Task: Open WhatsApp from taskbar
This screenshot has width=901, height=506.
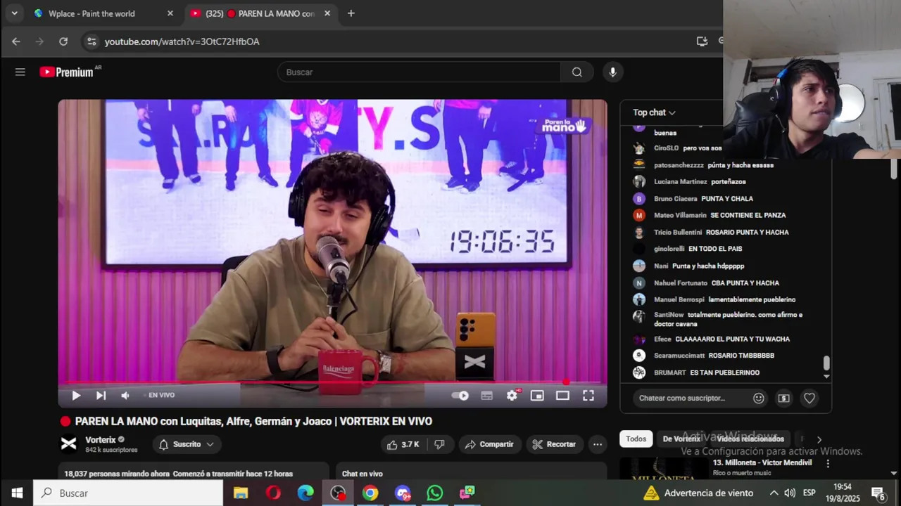Action: pos(435,493)
